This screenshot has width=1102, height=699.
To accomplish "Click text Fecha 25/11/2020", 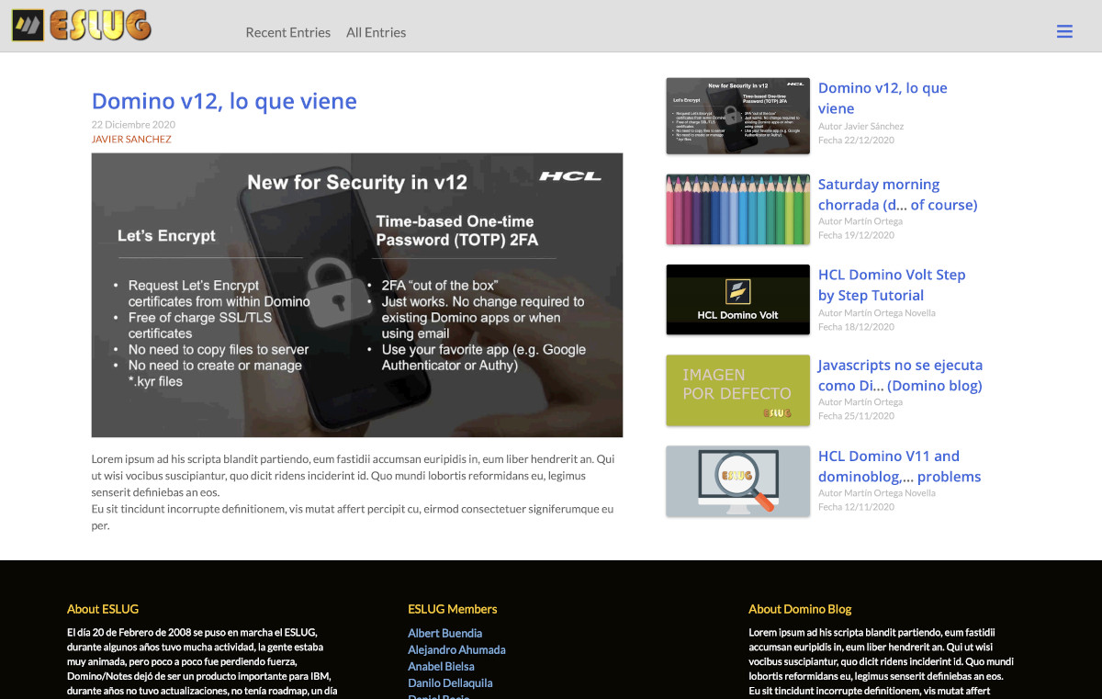I will pos(856,416).
